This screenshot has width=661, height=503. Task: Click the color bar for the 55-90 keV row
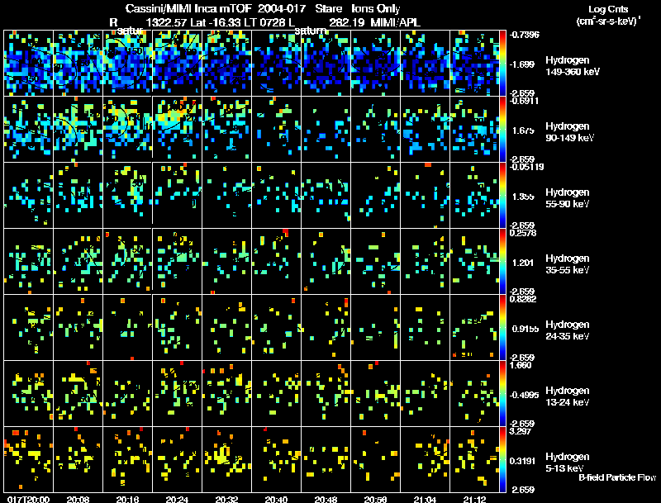[502, 195]
